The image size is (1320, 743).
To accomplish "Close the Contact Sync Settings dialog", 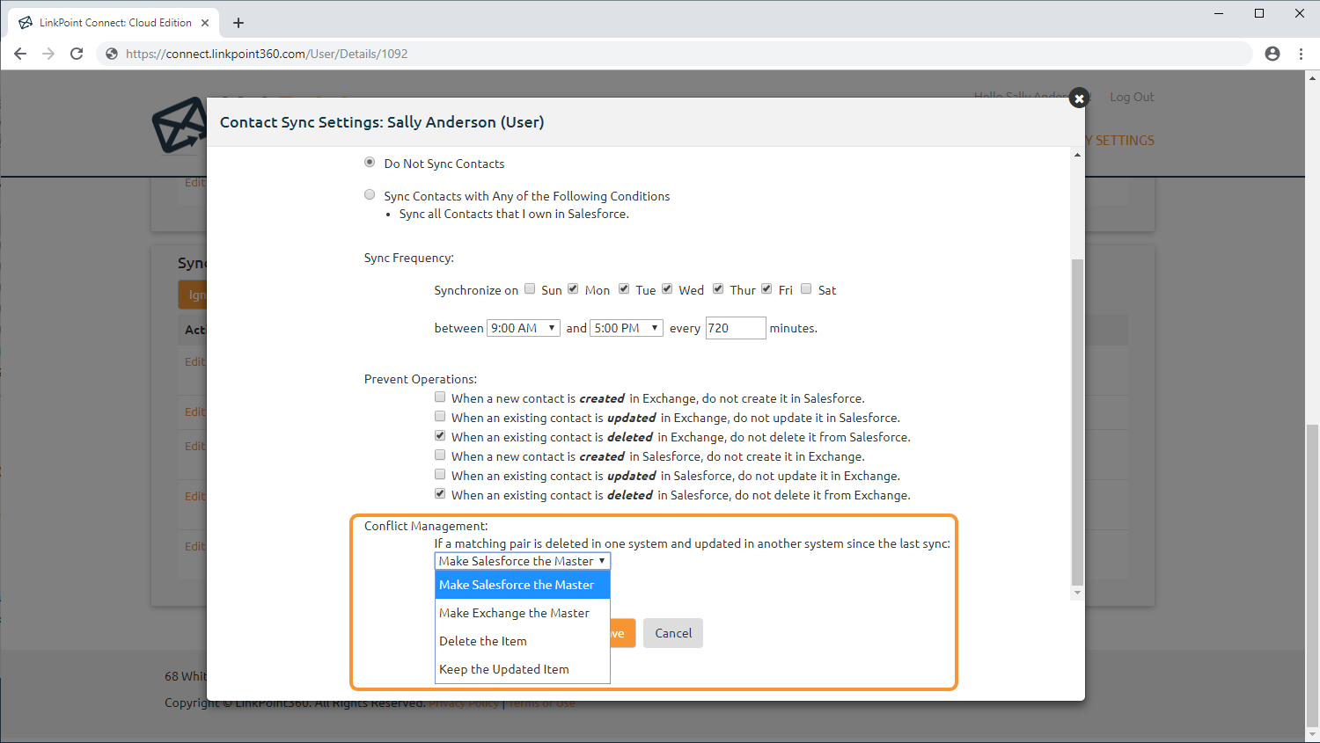I will (x=1079, y=98).
